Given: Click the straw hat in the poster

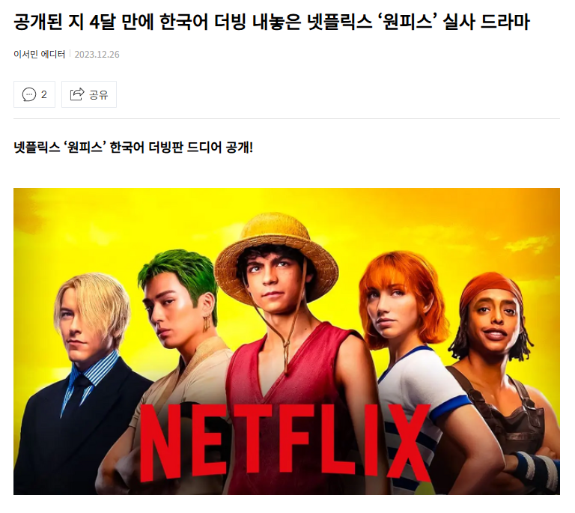Looking at the screenshot, I should click(x=276, y=253).
